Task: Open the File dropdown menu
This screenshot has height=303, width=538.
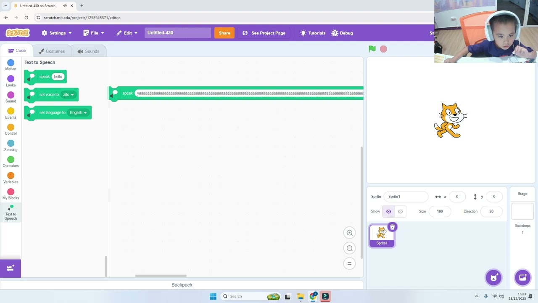Action: [93, 33]
